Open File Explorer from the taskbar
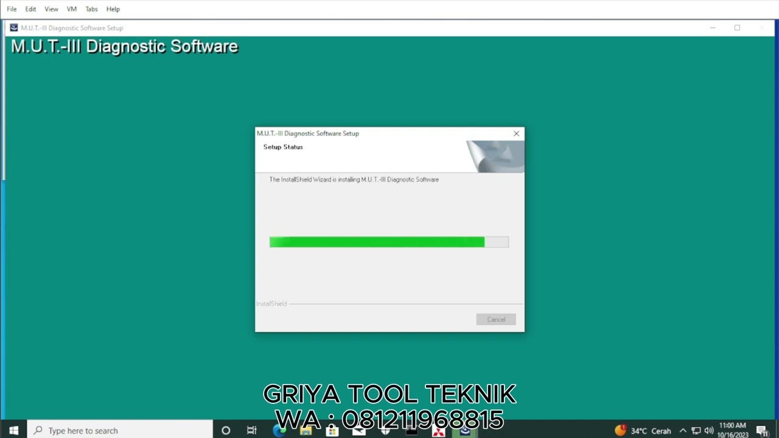The image size is (779, 438). click(306, 431)
